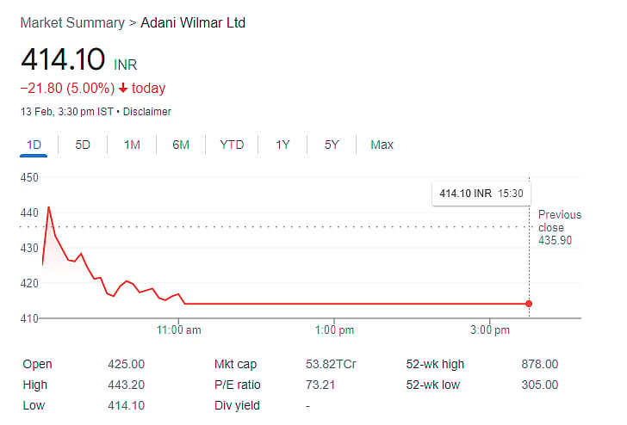Click the 414.10 INR 15:30 tooltip
Viewport: 627px width, 425px height.
(481, 194)
